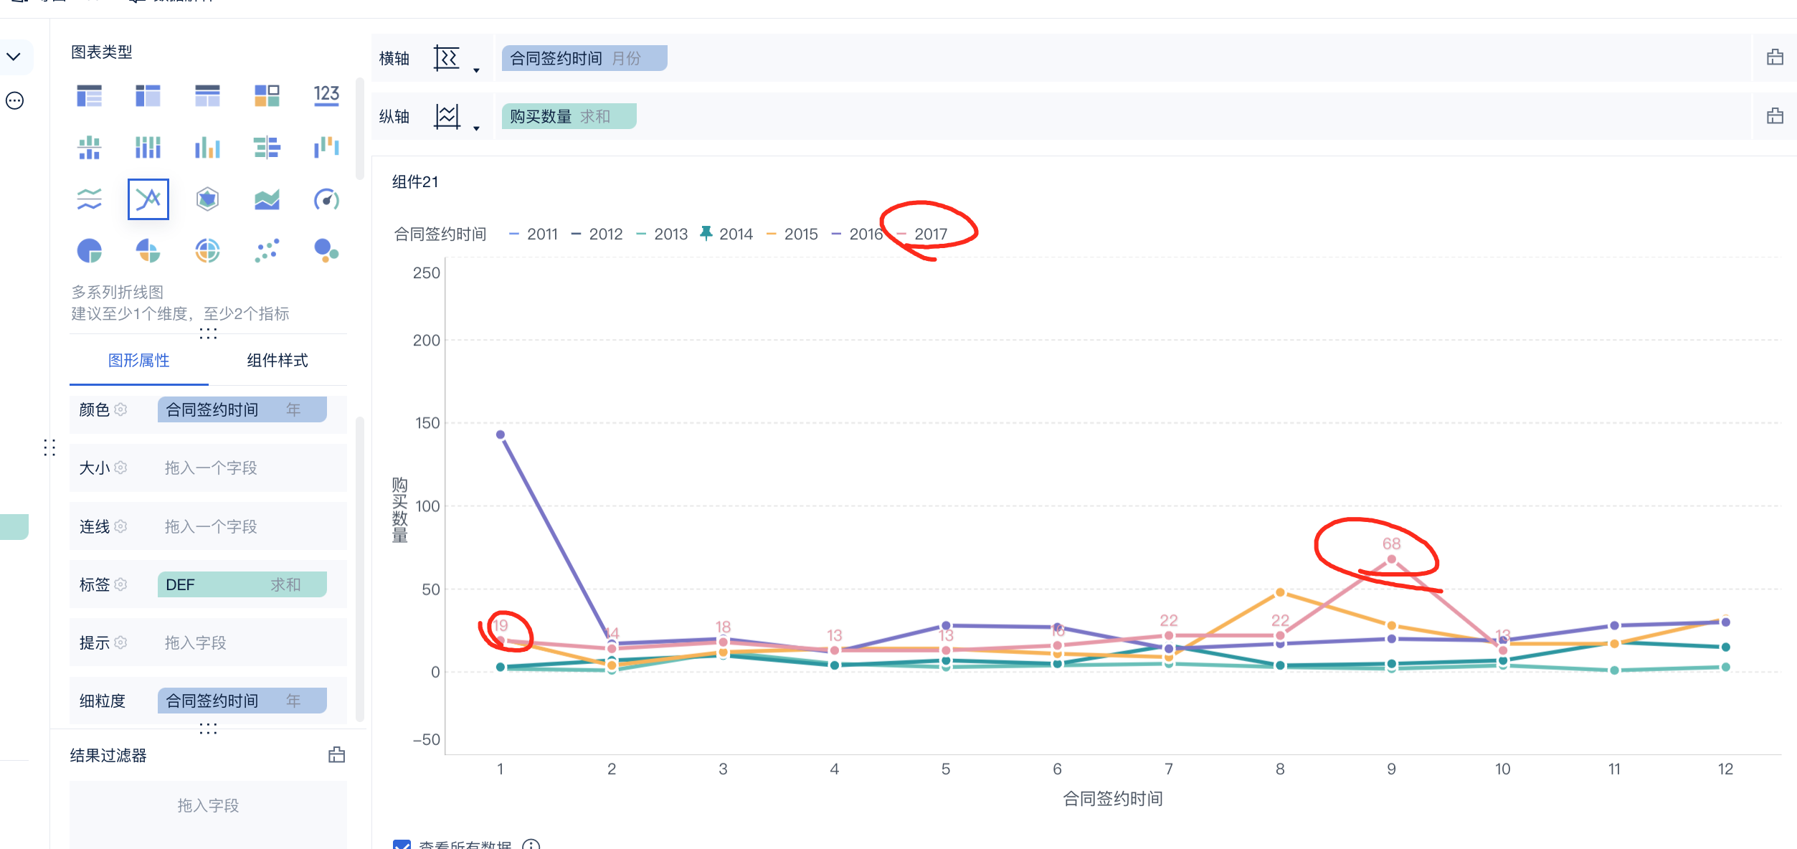Viewport: 1797px width, 849px height.
Task: Select the pie chart type icon
Action: tap(89, 251)
